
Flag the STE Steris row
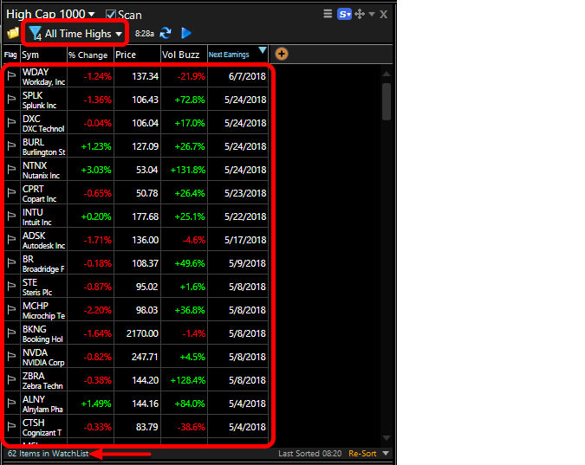tap(11, 287)
